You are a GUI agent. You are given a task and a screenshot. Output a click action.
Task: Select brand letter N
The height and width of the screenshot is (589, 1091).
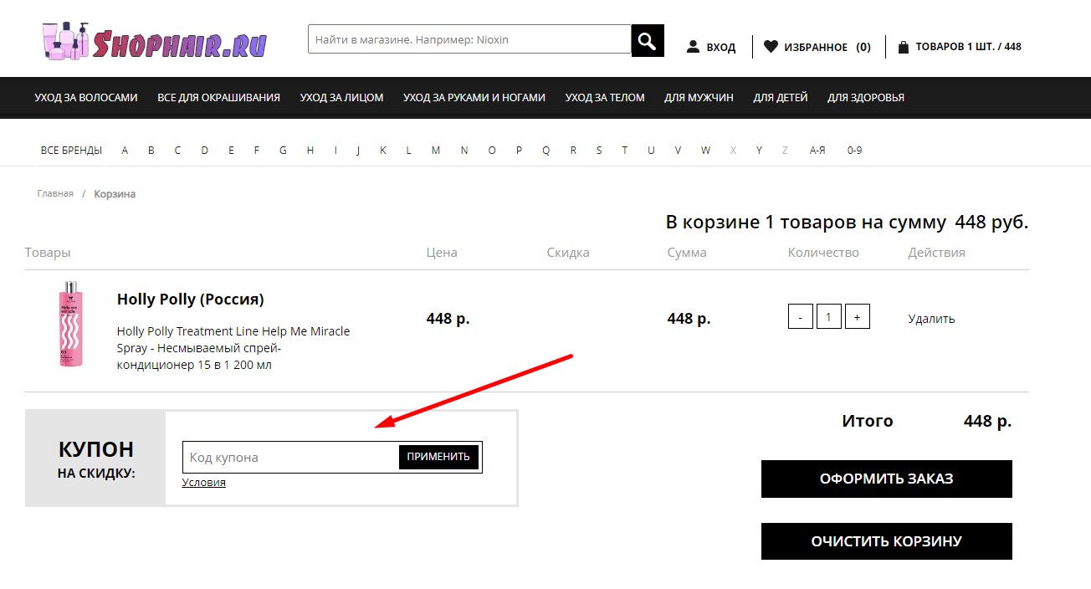coord(464,151)
